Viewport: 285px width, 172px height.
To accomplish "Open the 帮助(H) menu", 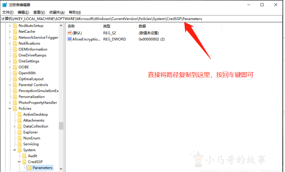I will pos(75,12).
